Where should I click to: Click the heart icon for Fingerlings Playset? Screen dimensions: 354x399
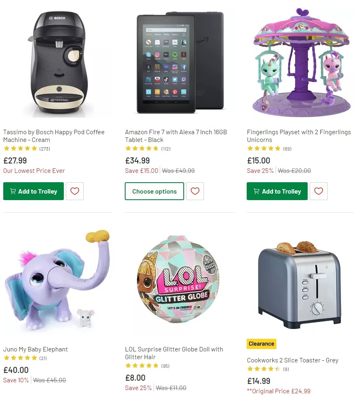319,191
